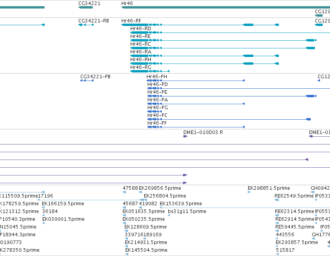
Task: Select the RE62549.5prime EST label
Action: (294, 196)
